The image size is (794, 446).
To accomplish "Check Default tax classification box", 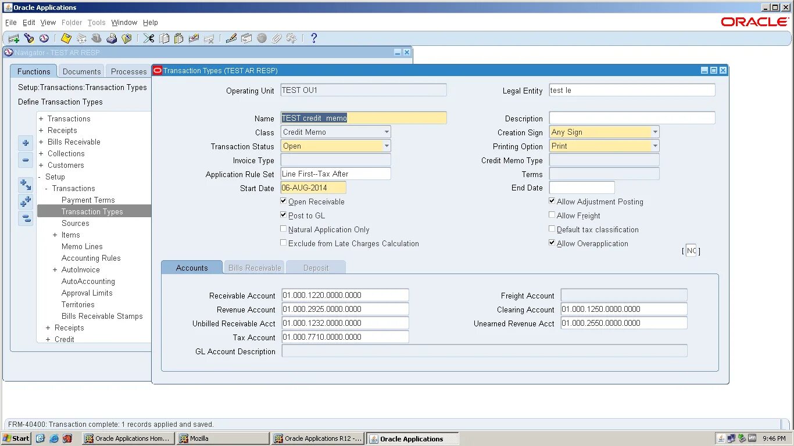I will click(x=552, y=229).
